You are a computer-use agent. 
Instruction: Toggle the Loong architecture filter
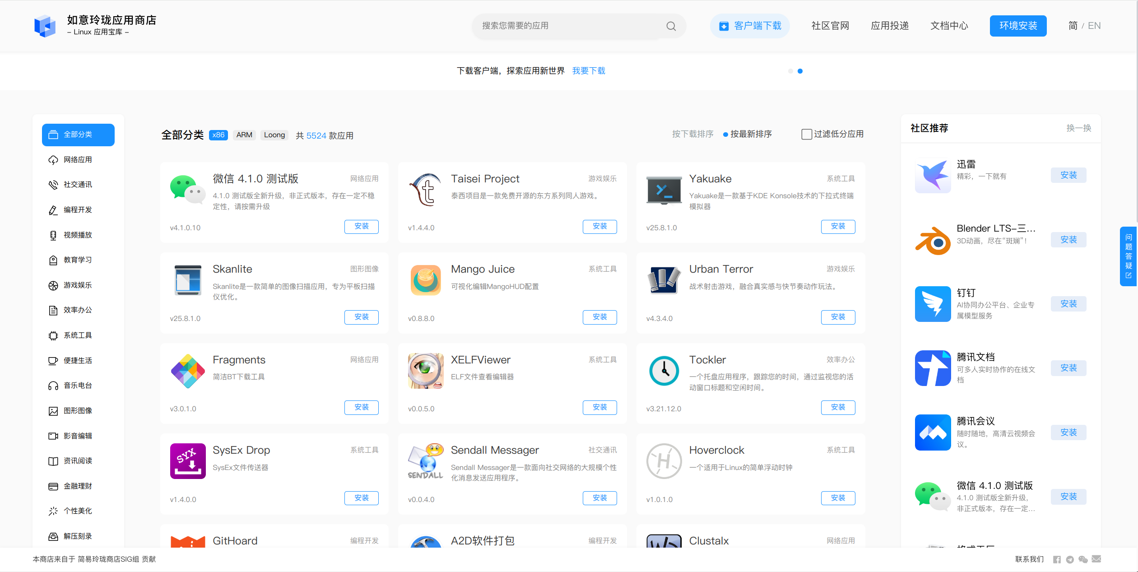coord(274,135)
